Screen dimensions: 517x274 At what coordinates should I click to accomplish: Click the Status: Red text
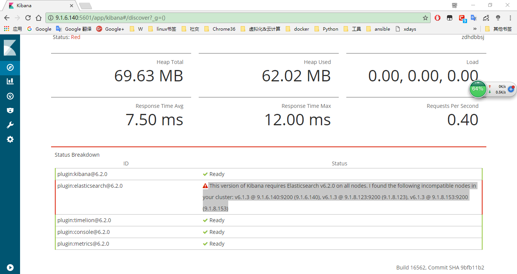click(67, 37)
